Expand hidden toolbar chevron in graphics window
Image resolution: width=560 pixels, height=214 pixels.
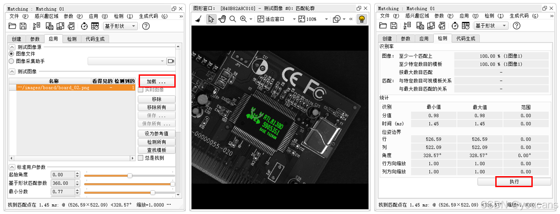pos(351,19)
